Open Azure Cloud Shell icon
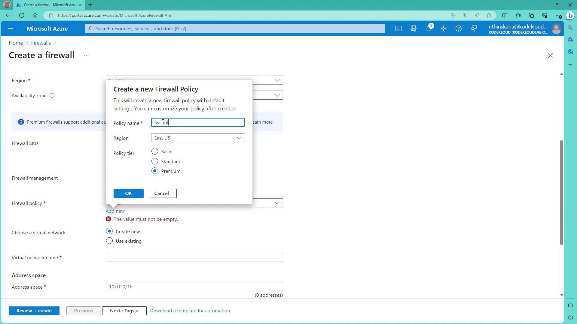 398,28
